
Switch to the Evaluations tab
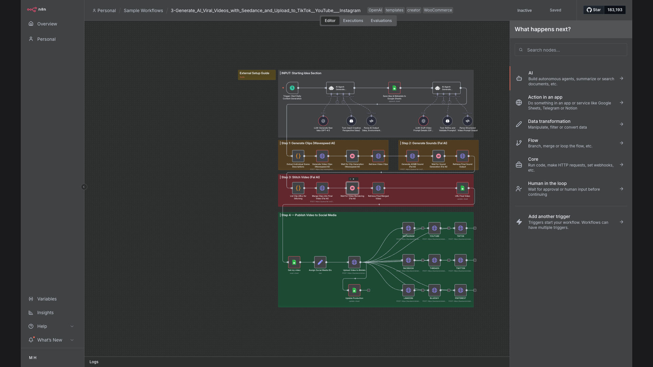[x=381, y=21]
